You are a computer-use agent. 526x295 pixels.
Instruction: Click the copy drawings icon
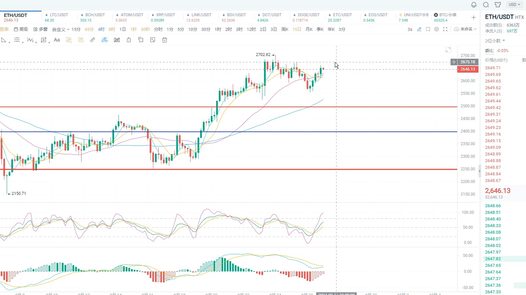pyautogui.click(x=141, y=40)
